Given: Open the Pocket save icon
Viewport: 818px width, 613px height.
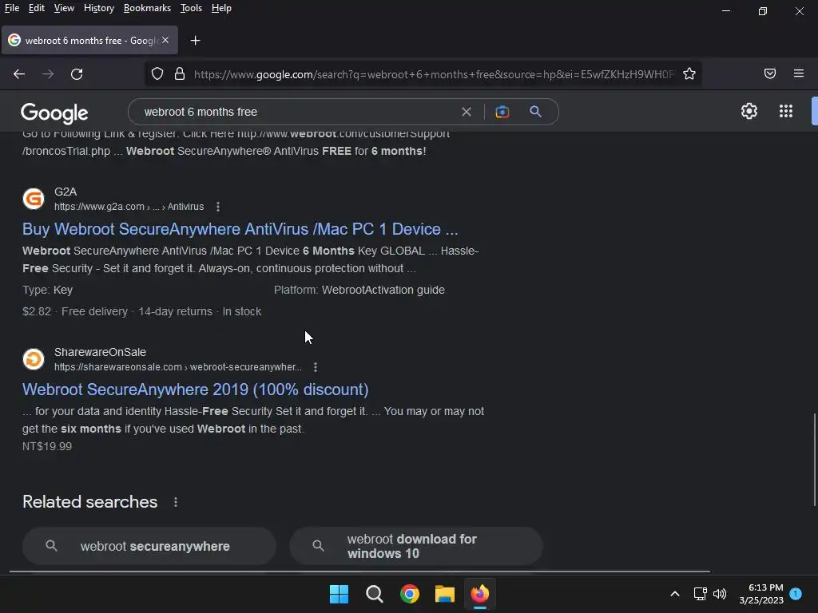Looking at the screenshot, I should click(x=769, y=73).
